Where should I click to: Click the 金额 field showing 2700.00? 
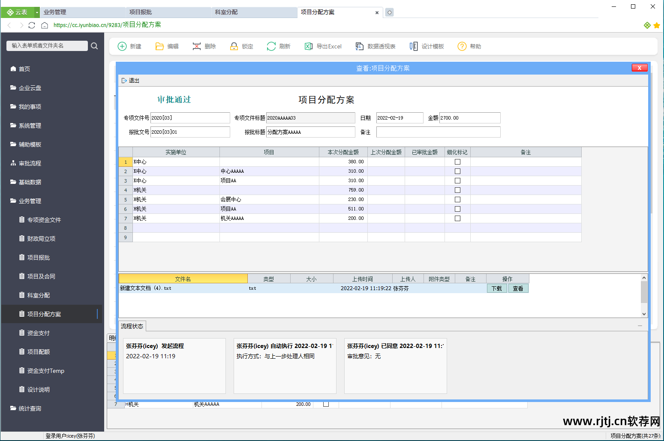coord(470,118)
